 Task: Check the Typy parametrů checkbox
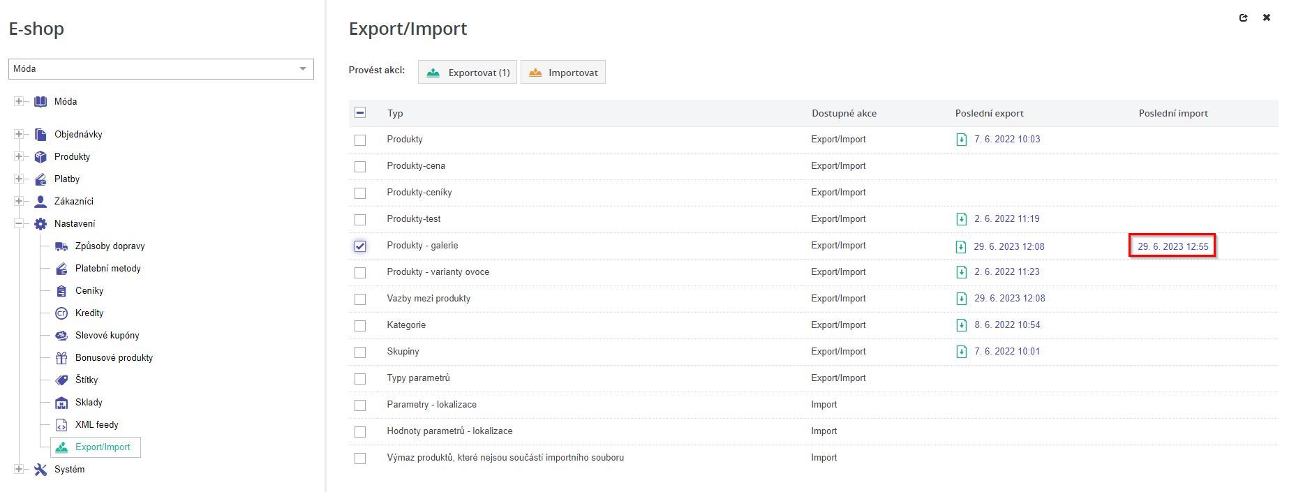click(x=360, y=378)
